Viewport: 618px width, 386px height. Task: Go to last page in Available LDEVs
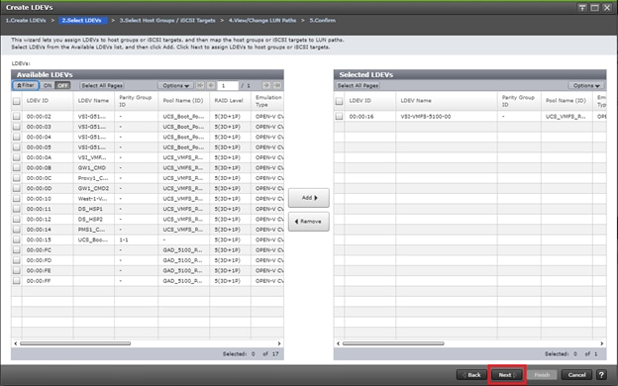(277, 85)
